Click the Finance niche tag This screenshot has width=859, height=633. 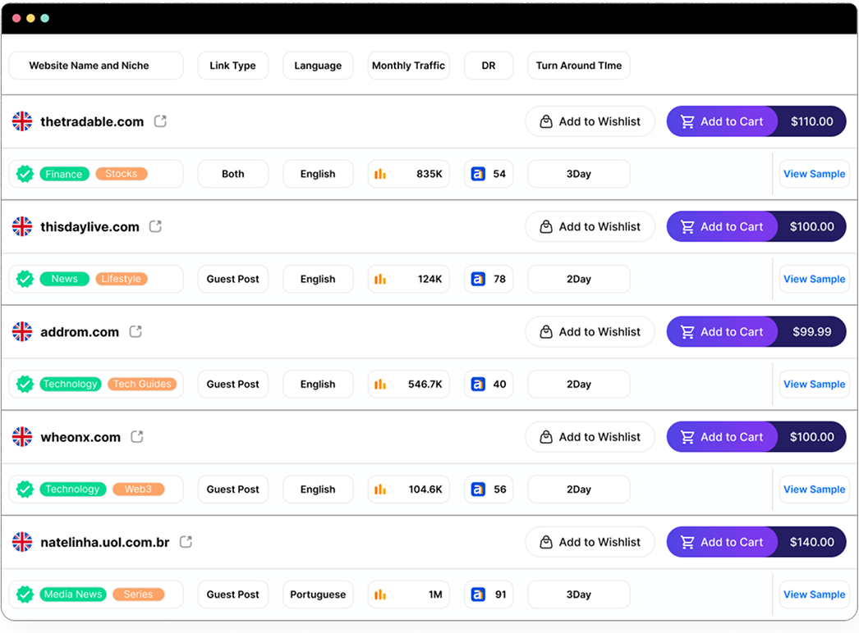point(64,174)
